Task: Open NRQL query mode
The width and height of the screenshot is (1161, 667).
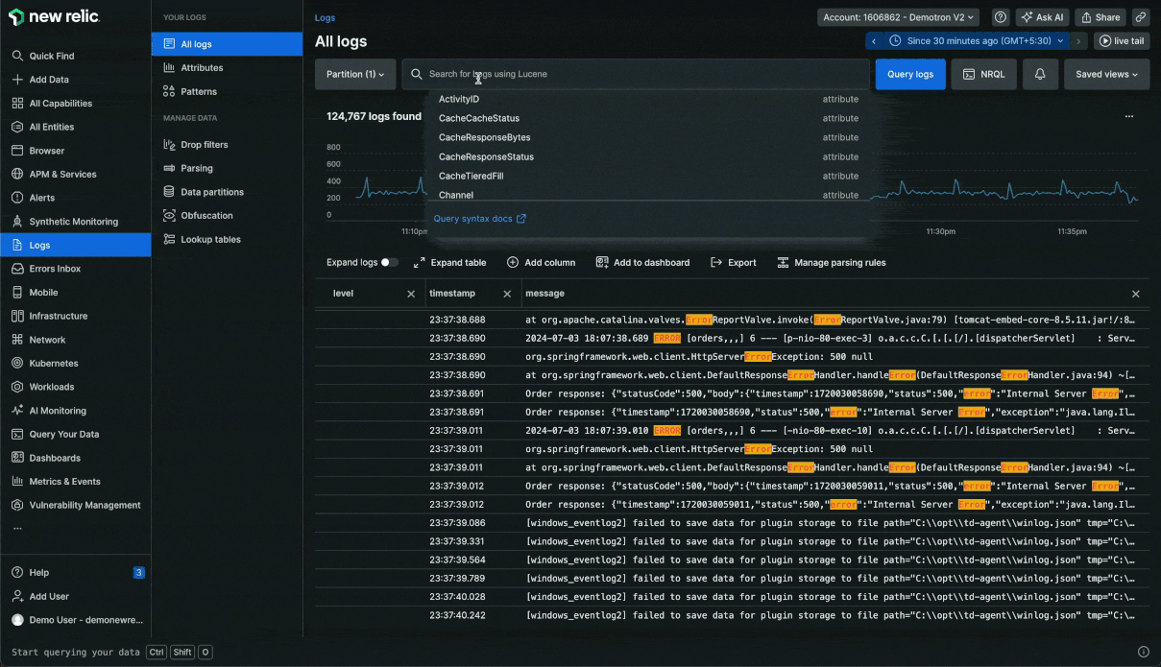Action: point(983,74)
